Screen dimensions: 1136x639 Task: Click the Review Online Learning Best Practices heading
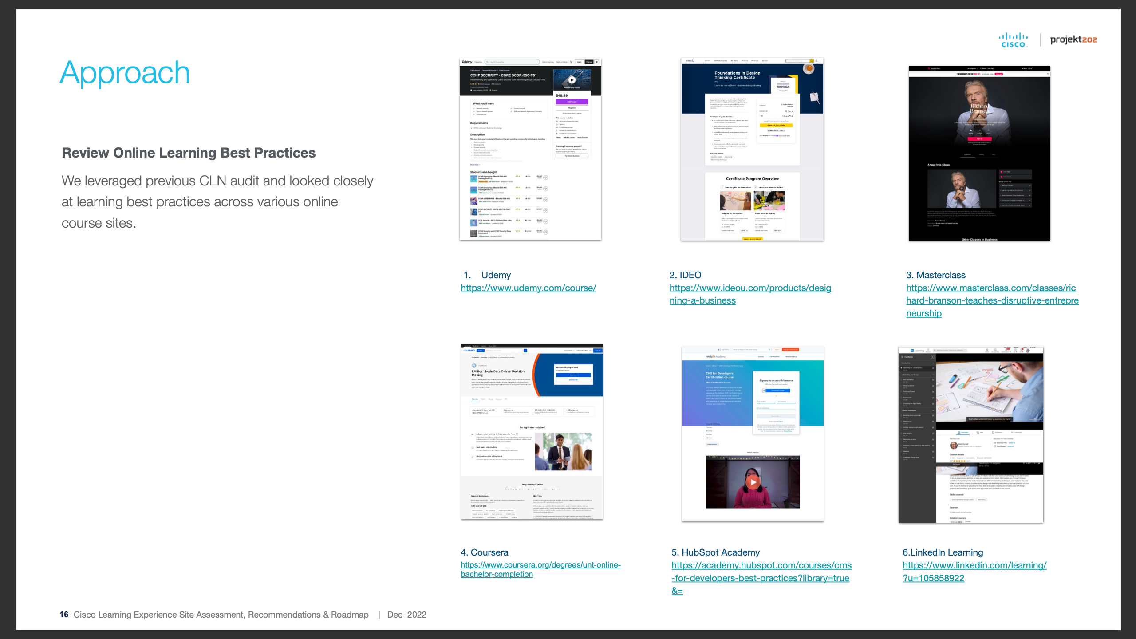click(x=189, y=153)
